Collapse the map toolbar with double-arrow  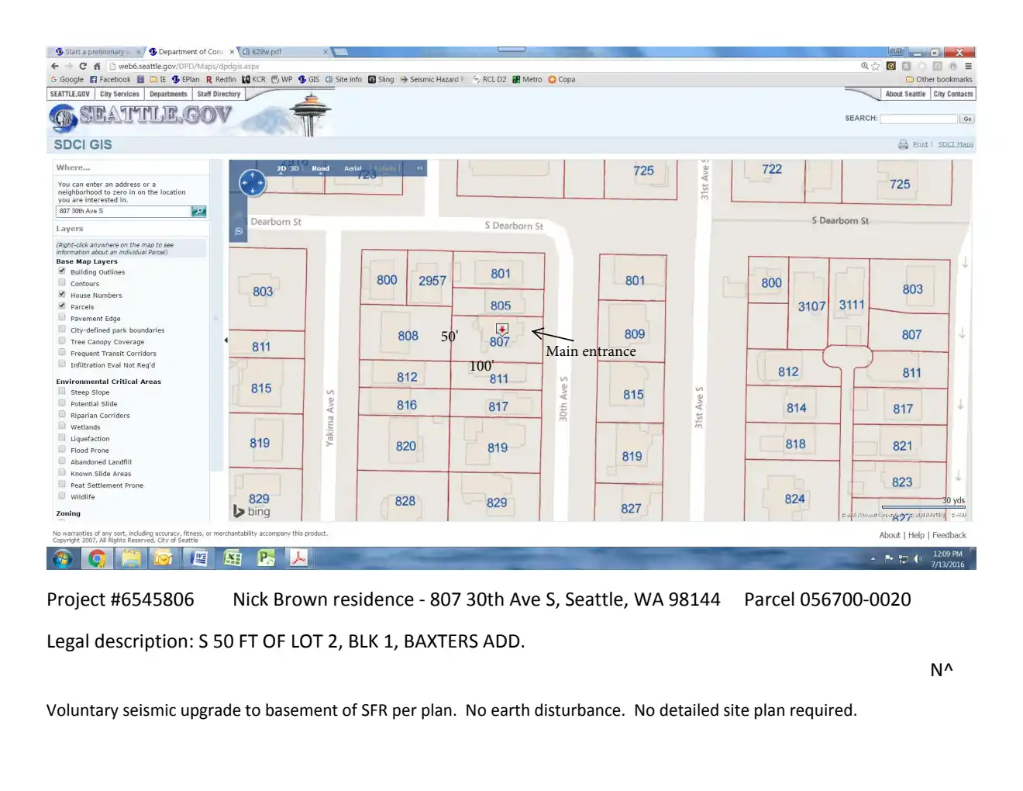coord(419,168)
